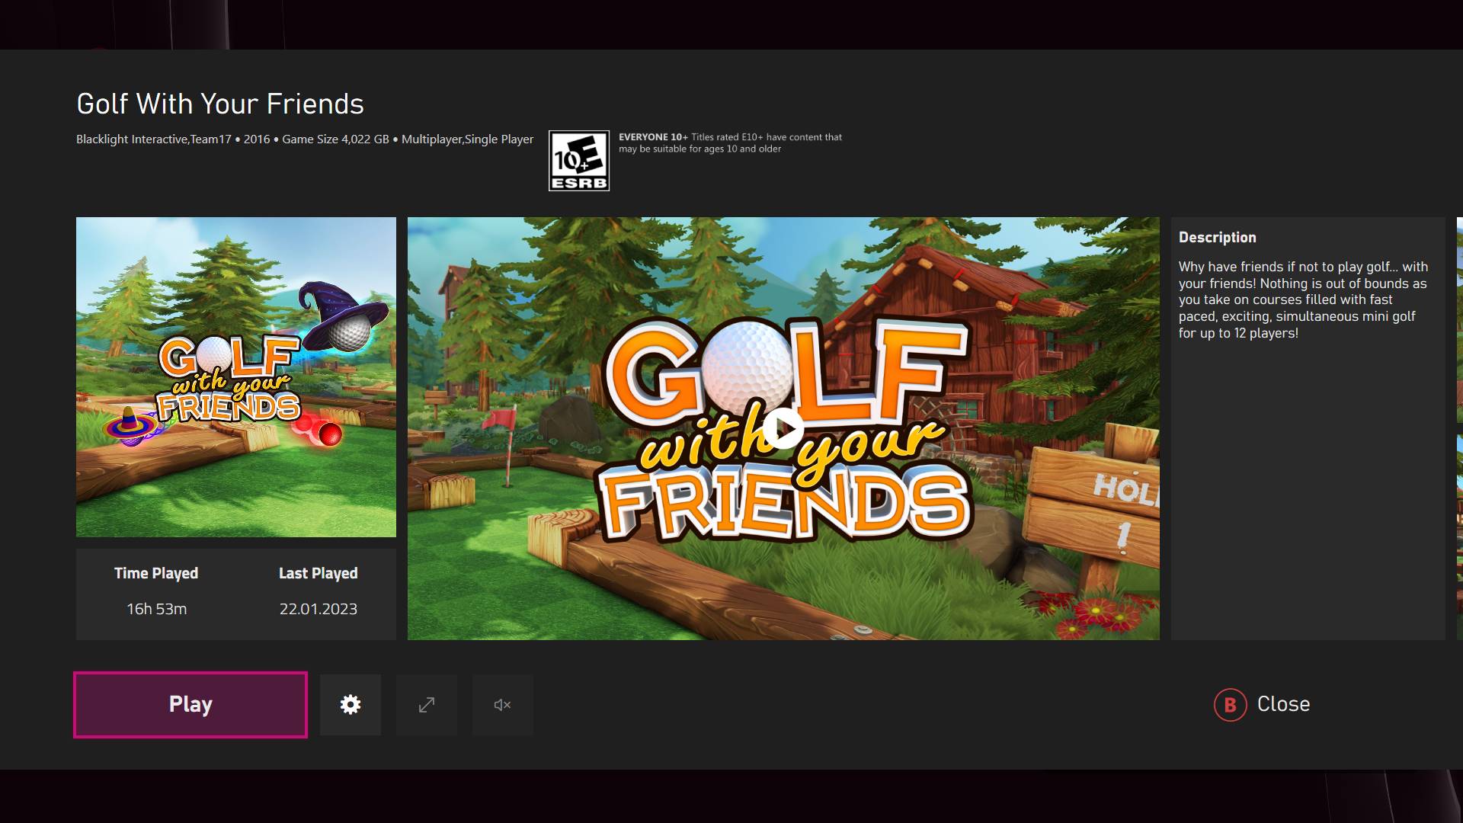Start trailer with center play icon
The height and width of the screenshot is (823, 1463).
(x=783, y=428)
